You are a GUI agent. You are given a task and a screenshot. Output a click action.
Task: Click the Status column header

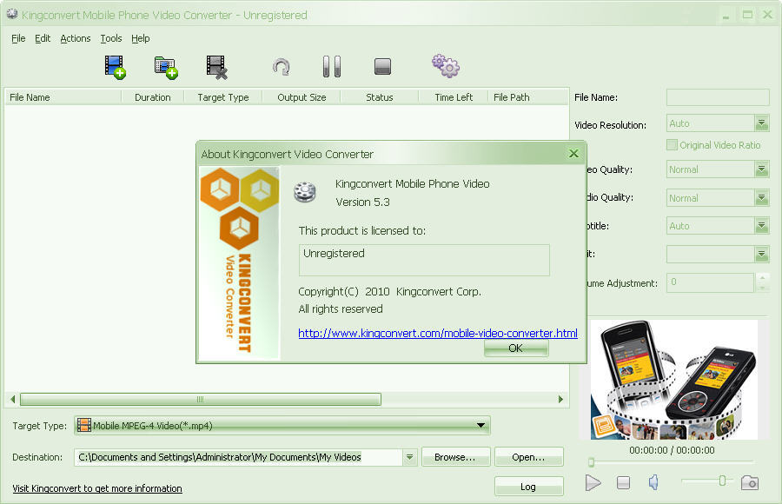point(380,97)
